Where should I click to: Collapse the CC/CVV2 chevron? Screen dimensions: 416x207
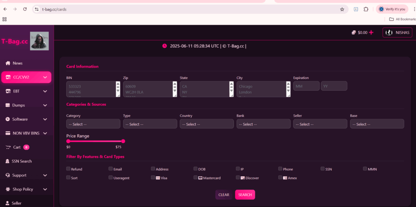45,77
